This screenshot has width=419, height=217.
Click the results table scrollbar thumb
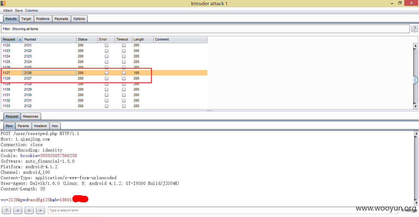(416, 80)
